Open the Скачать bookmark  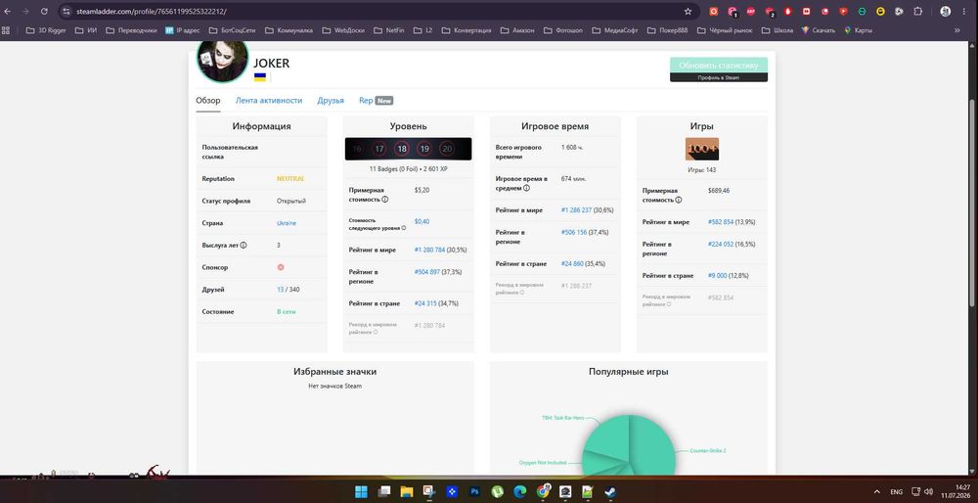(819, 30)
